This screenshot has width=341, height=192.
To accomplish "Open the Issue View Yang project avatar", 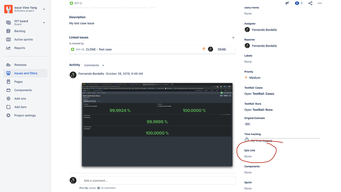I will point(8,9).
